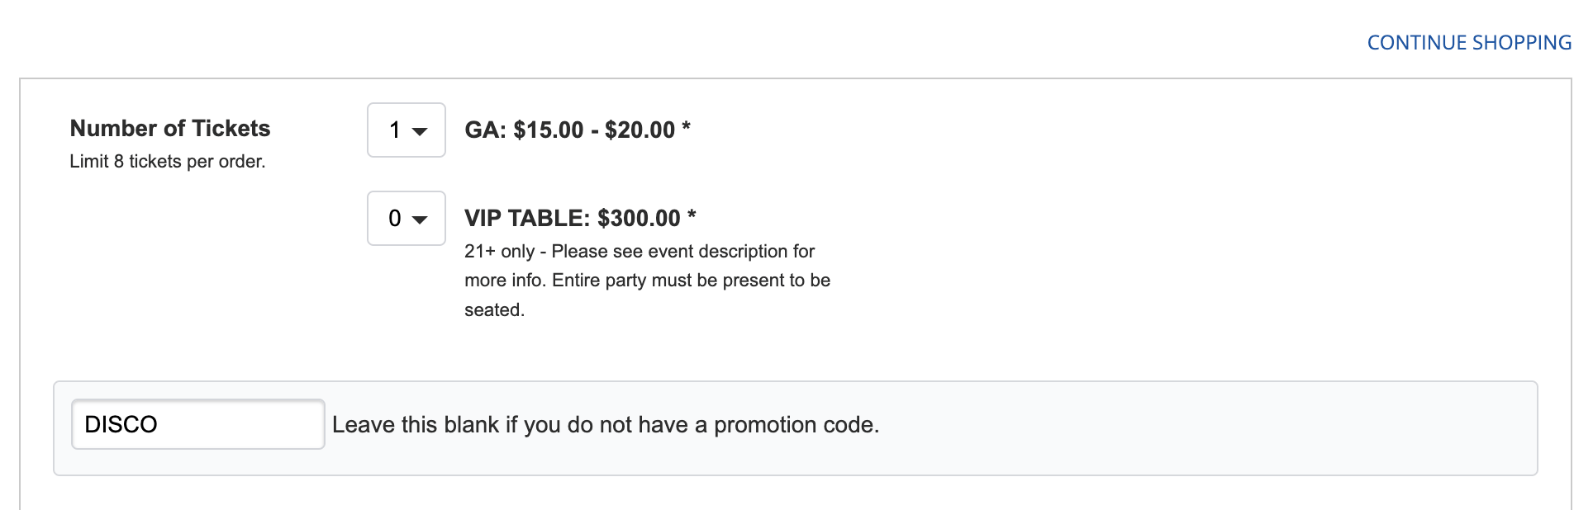Screen dimensions: 1593x510
Task: Click the DISCO text in promo field
Action: (x=121, y=425)
